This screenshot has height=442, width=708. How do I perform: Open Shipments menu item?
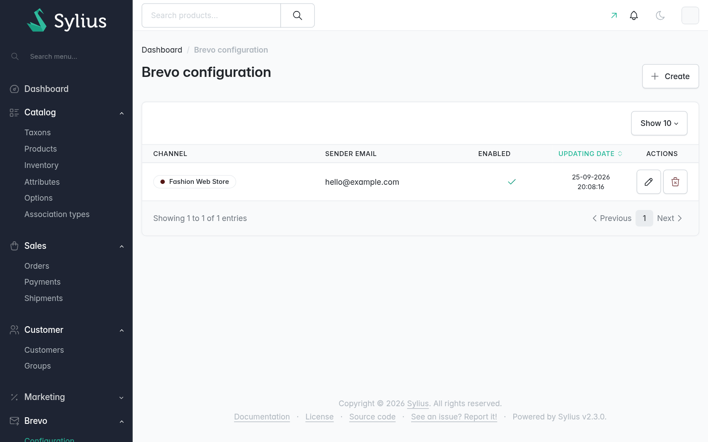coord(43,298)
